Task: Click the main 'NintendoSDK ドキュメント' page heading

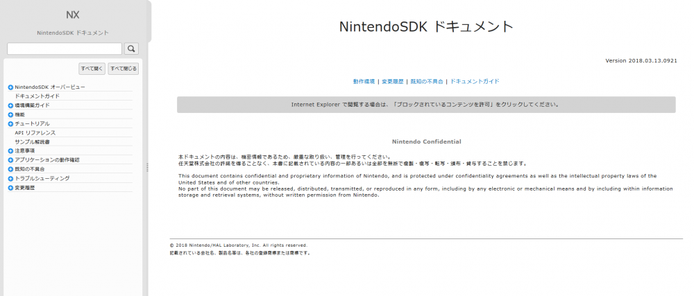Action: 426,26
